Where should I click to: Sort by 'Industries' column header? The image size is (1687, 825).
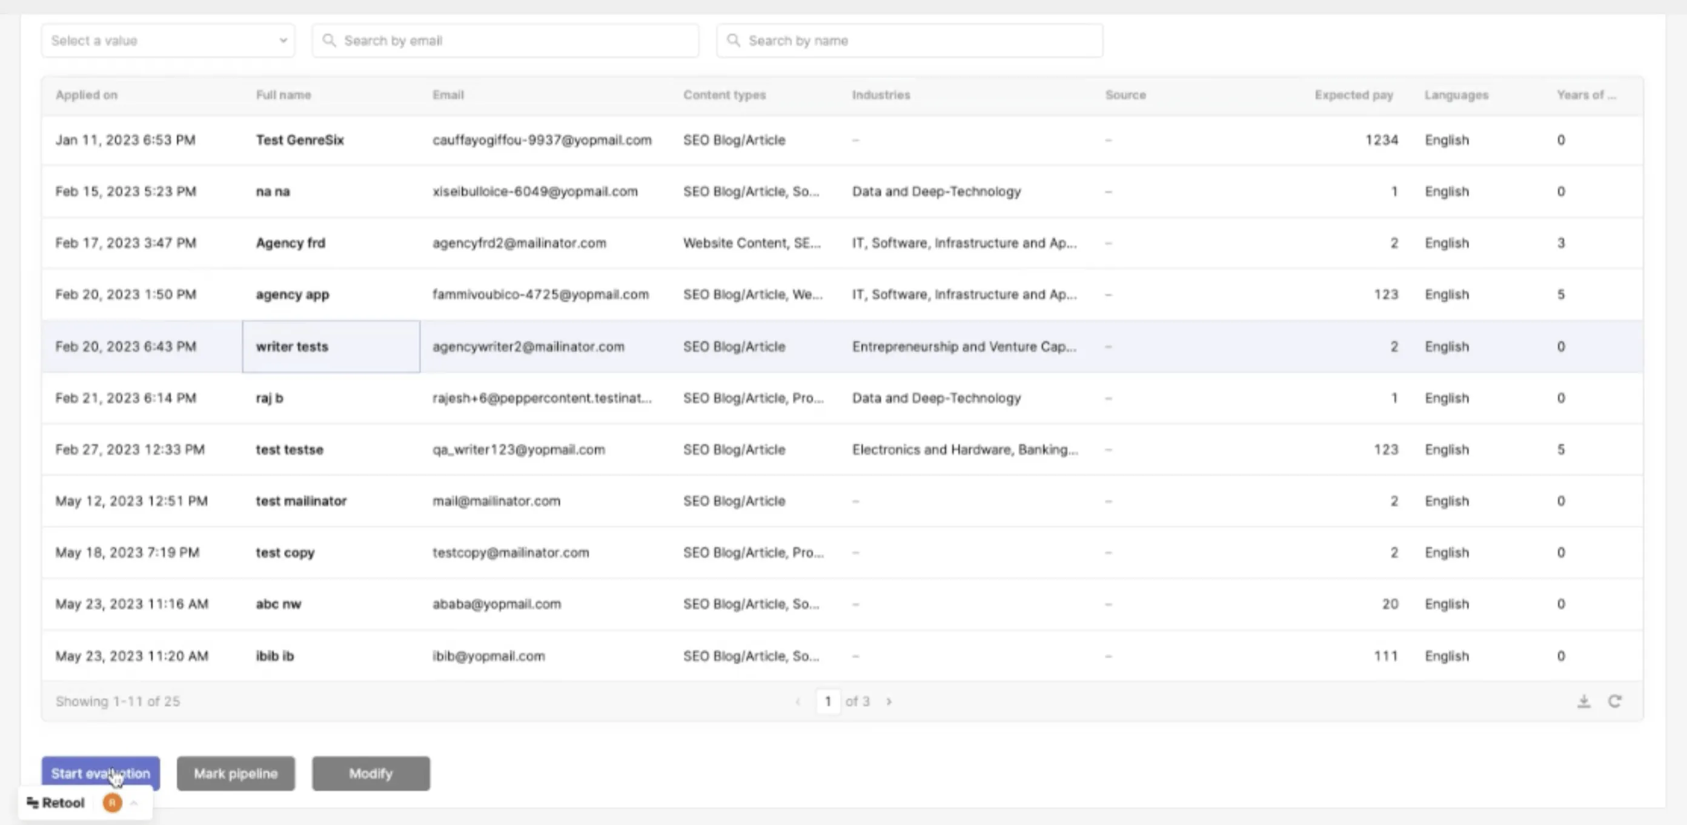[x=881, y=95]
